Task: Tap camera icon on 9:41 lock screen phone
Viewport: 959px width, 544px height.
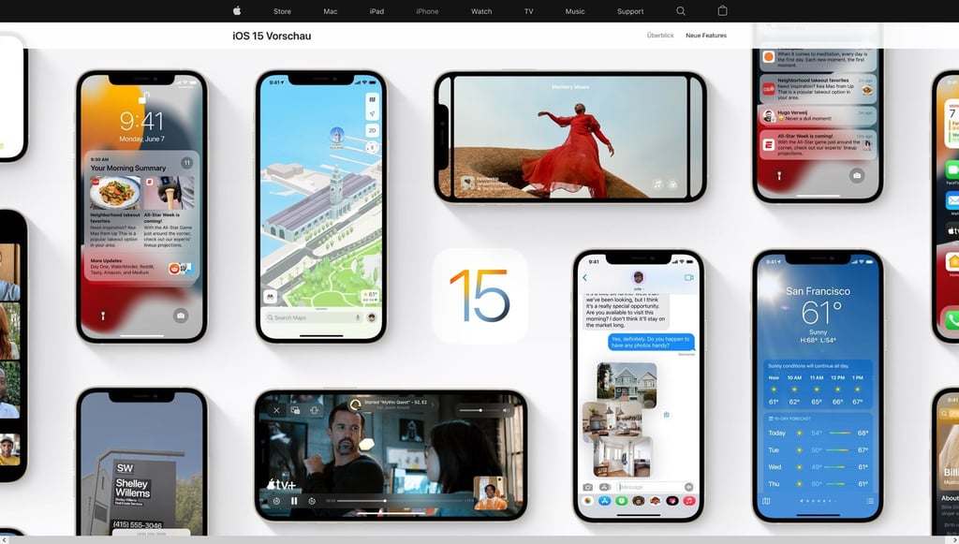Action: click(180, 316)
